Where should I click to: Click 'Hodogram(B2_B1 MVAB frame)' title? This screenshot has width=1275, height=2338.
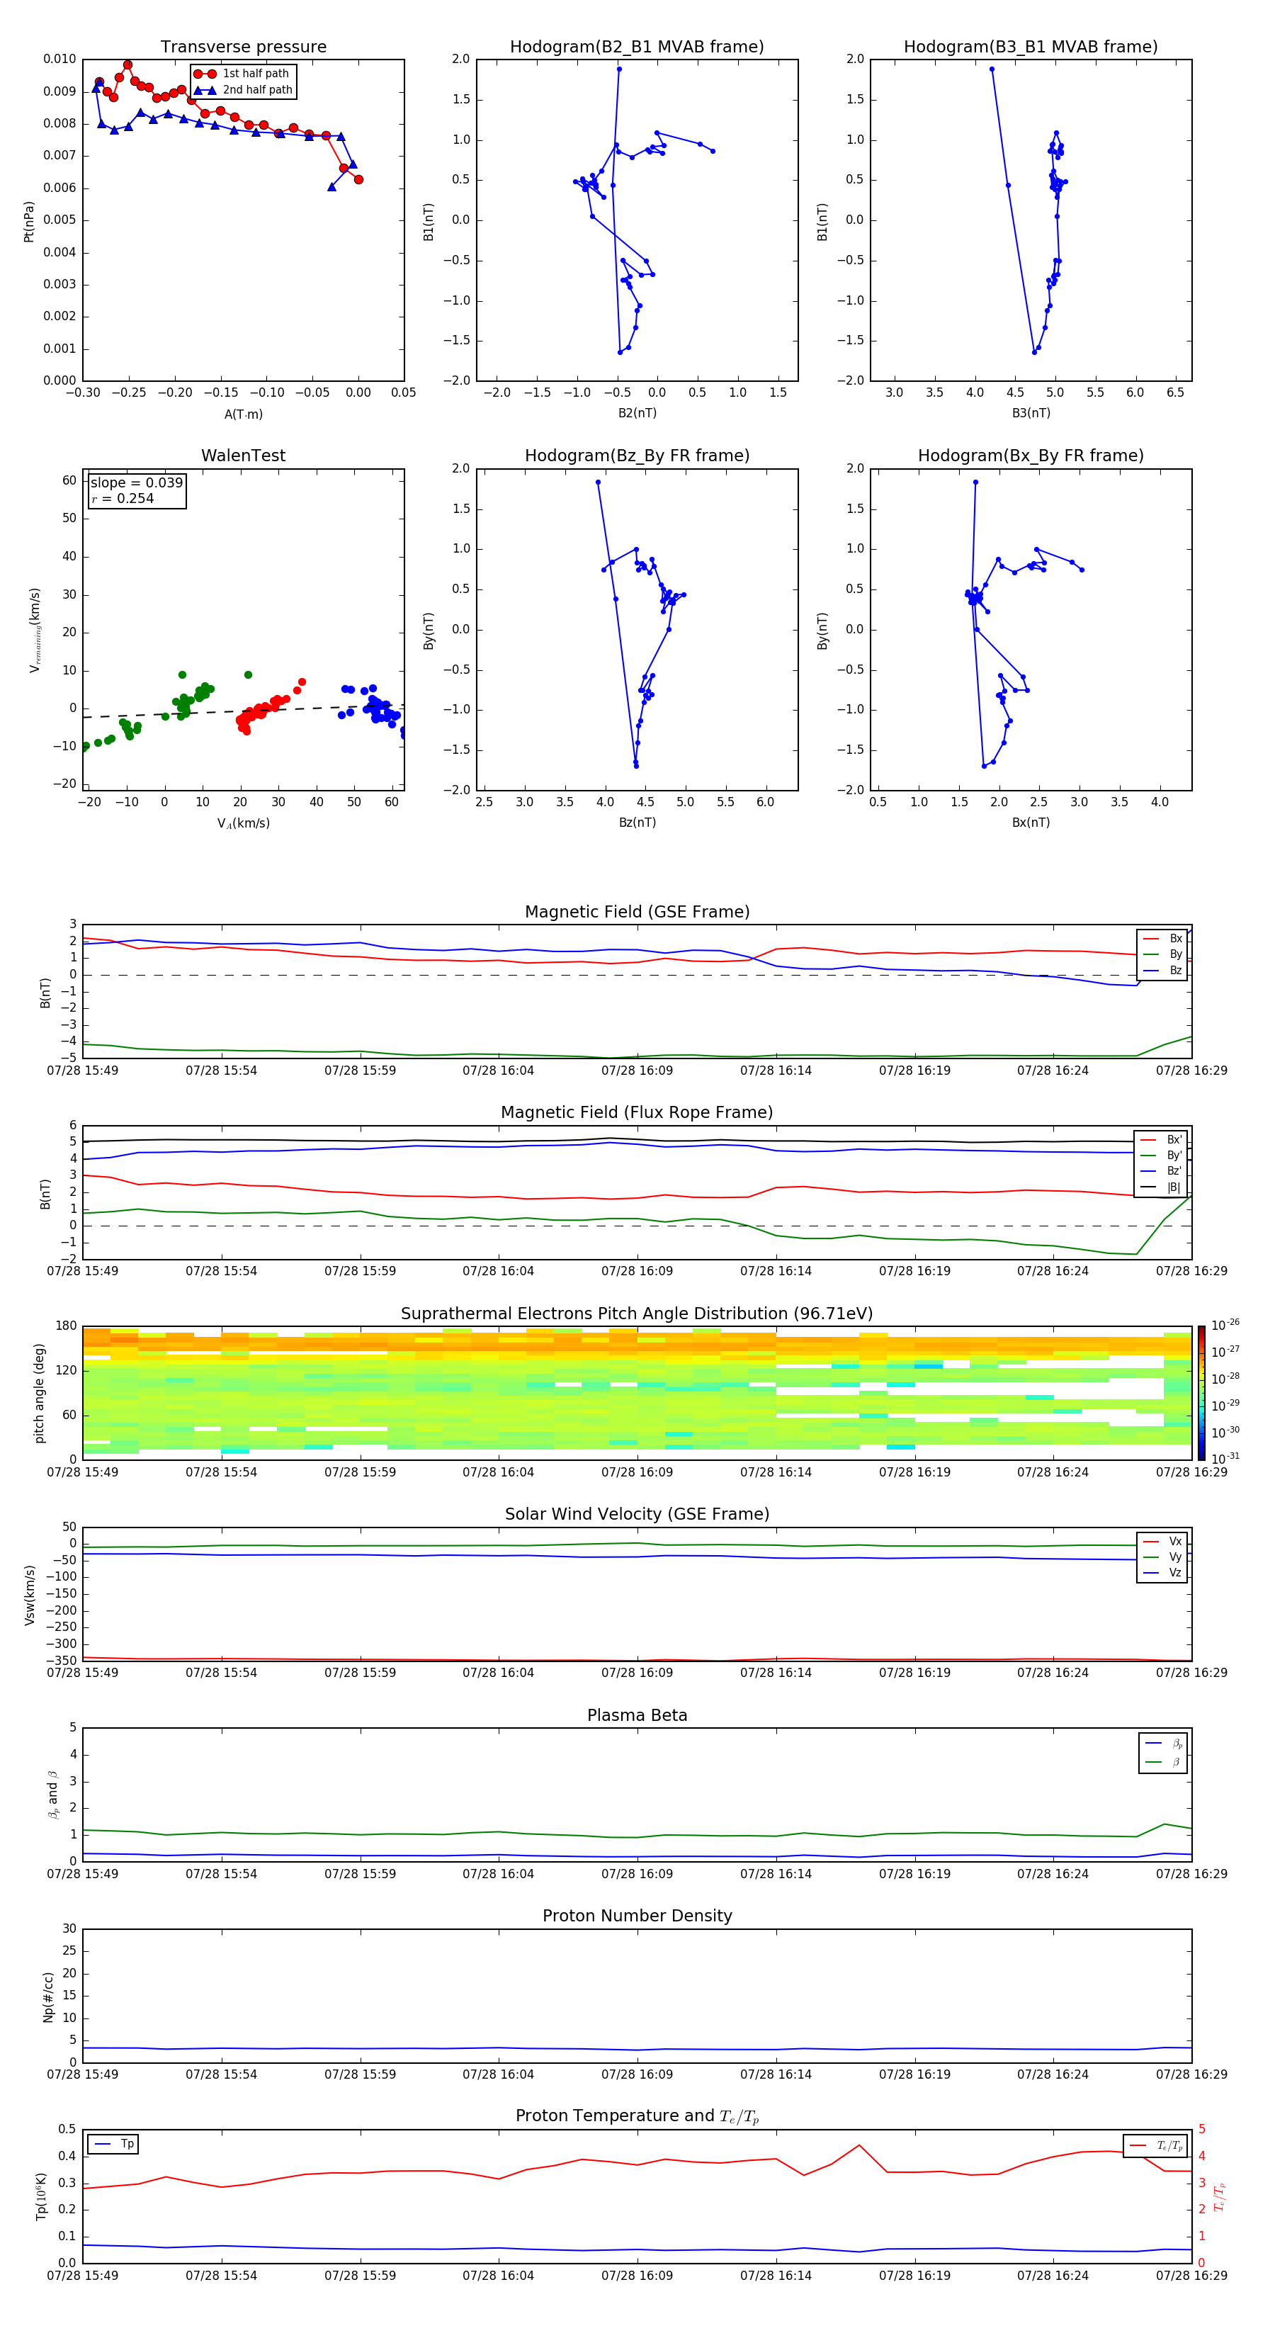[637, 47]
